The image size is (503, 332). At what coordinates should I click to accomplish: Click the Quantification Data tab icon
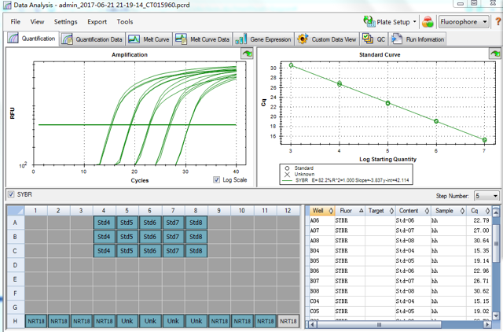pyautogui.click(x=67, y=39)
